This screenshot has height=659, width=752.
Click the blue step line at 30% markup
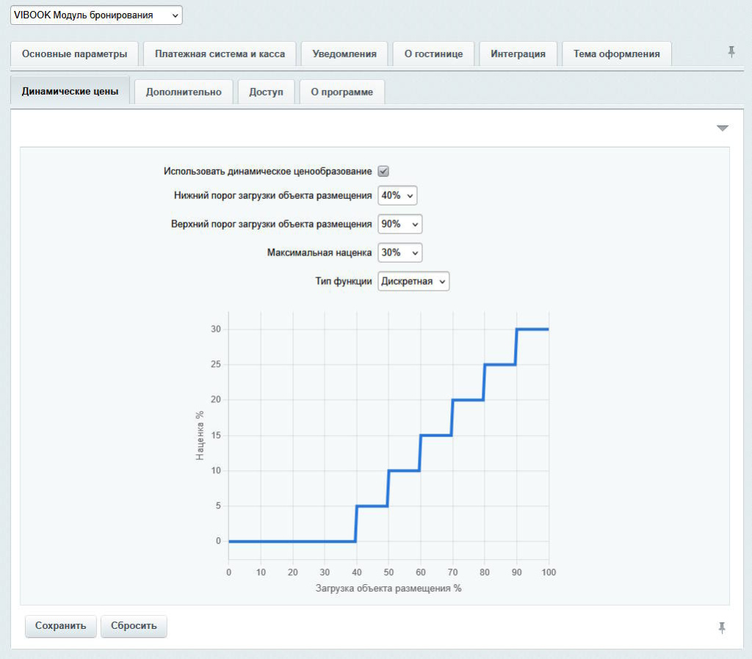click(x=532, y=329)
